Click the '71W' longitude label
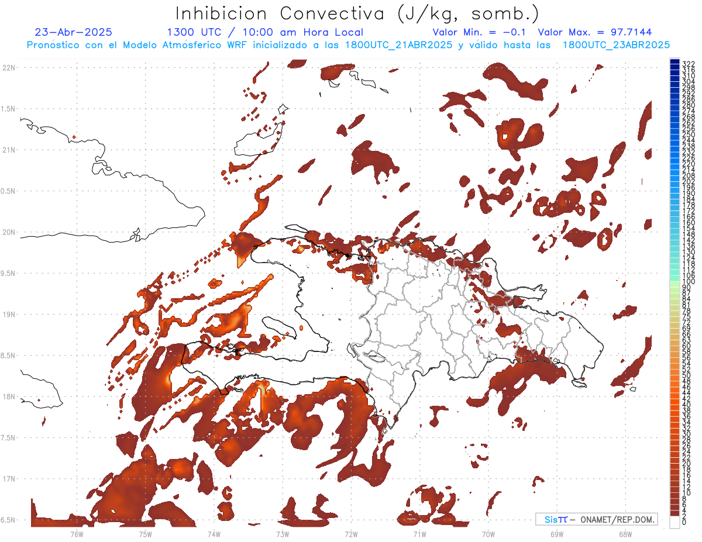Viewport: 702px width, 542px height. (419, 534)
